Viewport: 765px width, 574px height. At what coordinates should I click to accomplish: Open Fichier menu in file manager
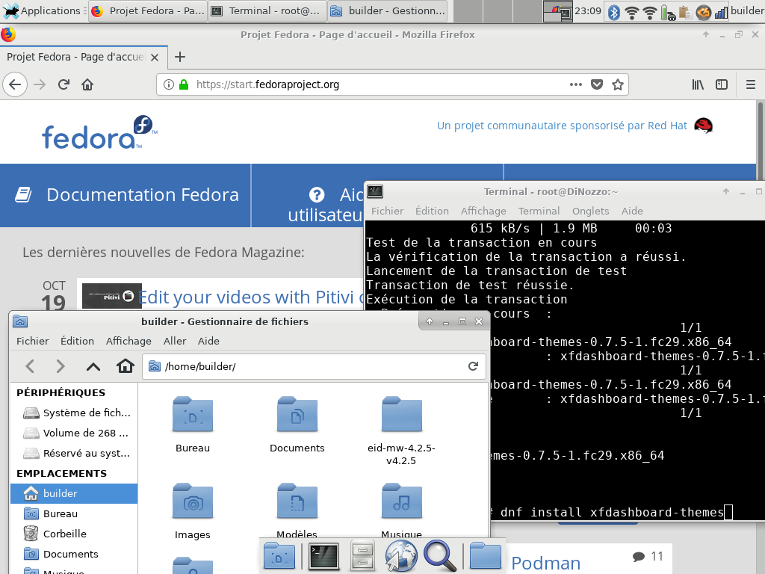[33, 341]
